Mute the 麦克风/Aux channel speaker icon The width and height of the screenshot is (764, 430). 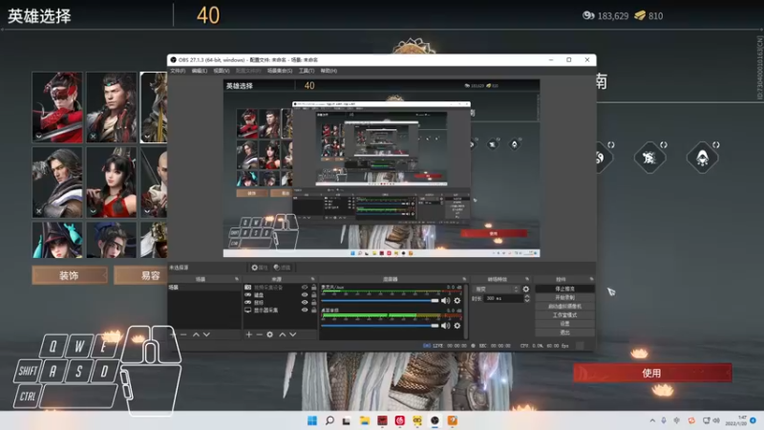(x=445, y=301)
